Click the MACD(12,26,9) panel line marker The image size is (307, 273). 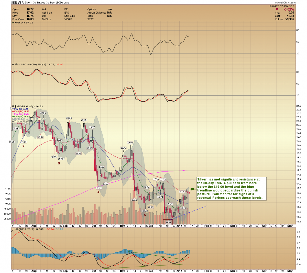tap(13, 229)
